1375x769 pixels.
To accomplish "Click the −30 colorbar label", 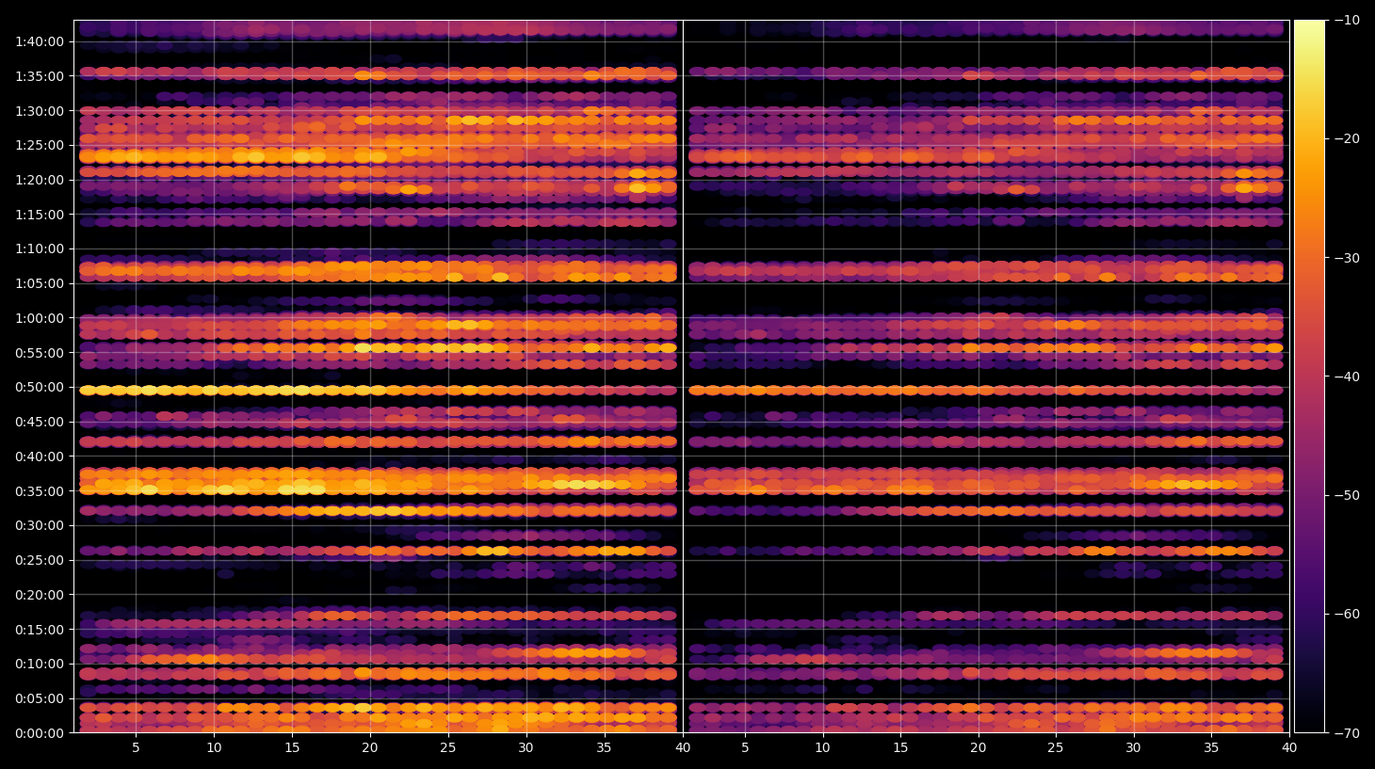I will (x=1348, y=258).
